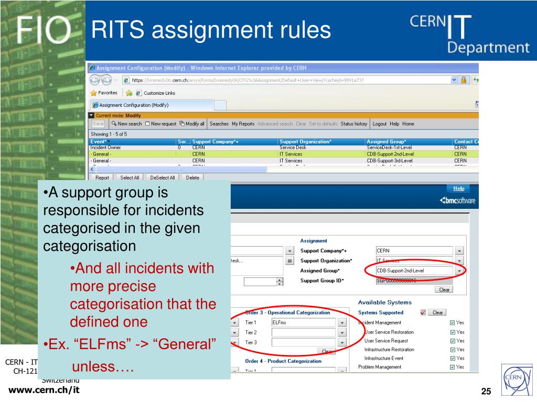Click the stepper arrows on the spinner field

coord(280,282)
